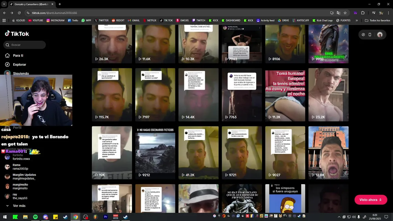Open YOUTUBE bookmark

(x=36, y=21)
